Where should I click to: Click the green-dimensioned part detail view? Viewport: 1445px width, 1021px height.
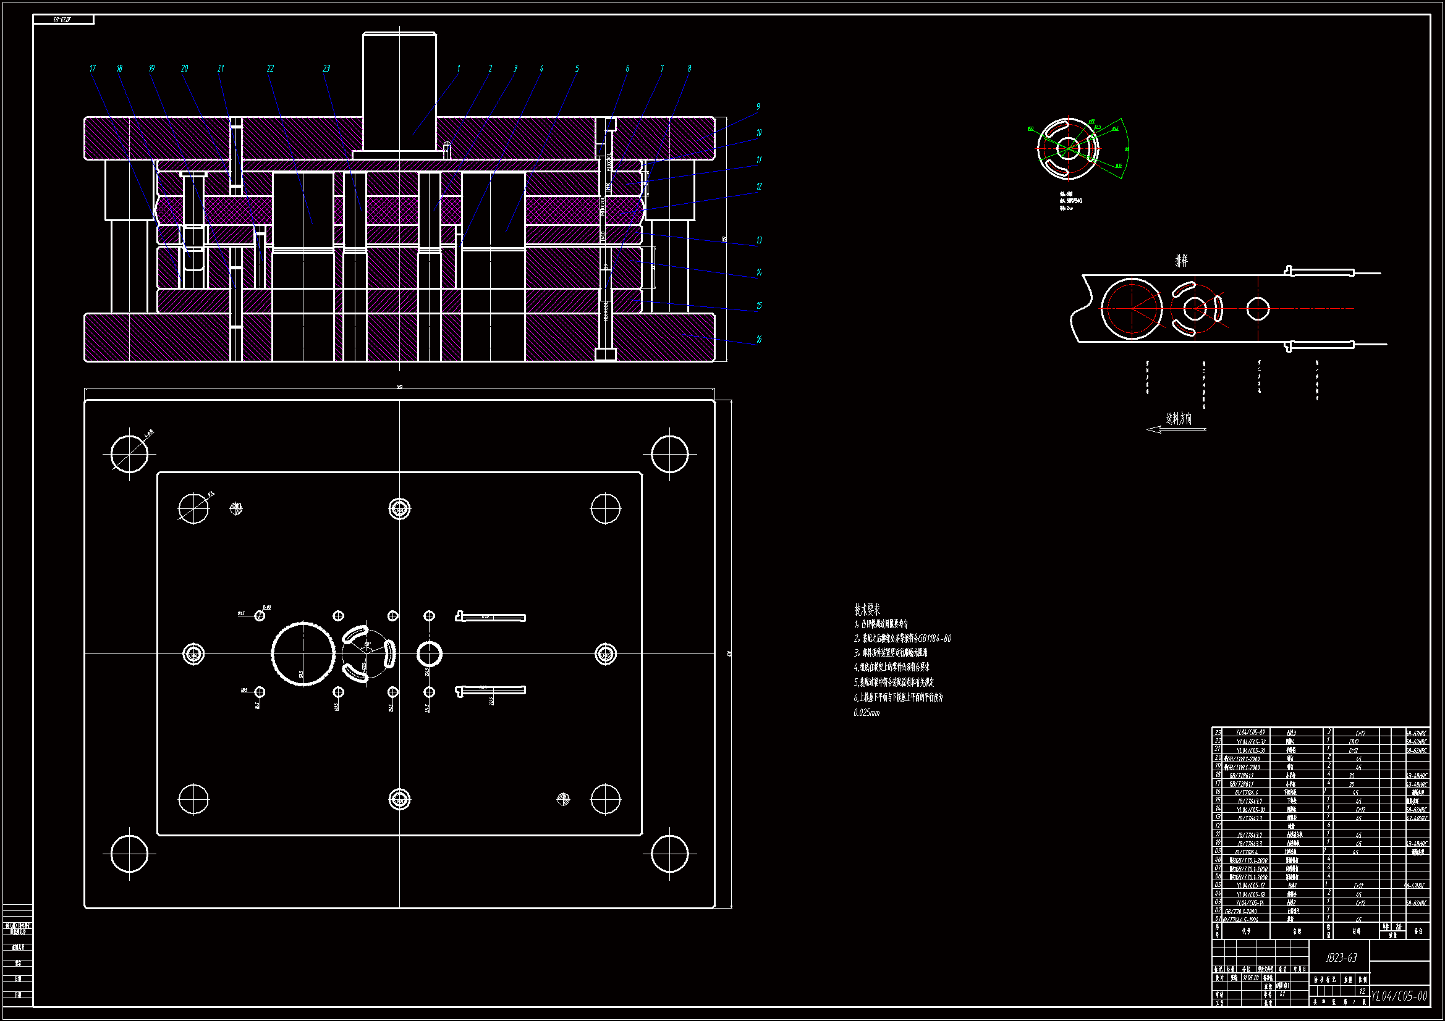click(1068, 149)
